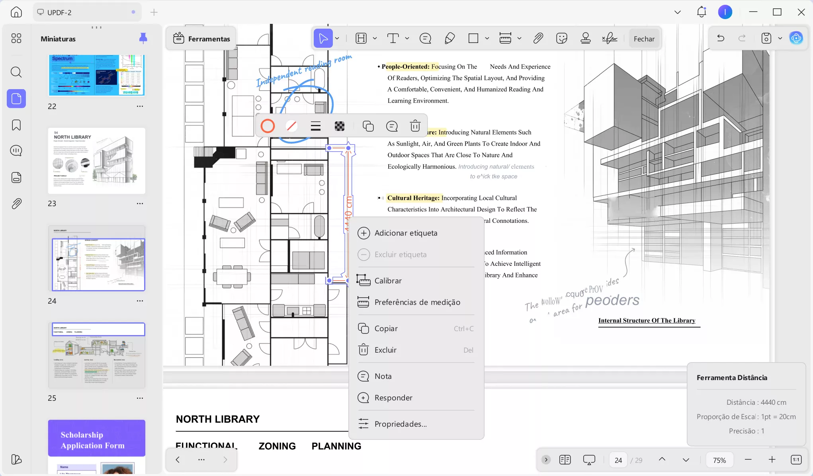
Task: Open the text tool dropdown arrow
Action: pos(407,38)
